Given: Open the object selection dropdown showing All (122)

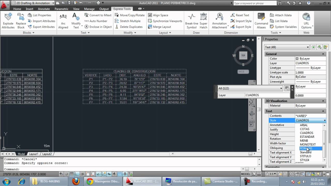Looking at the screenshot, I should click(281, 88).
